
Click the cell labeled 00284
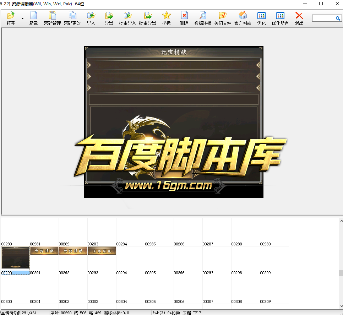(131, 232)
